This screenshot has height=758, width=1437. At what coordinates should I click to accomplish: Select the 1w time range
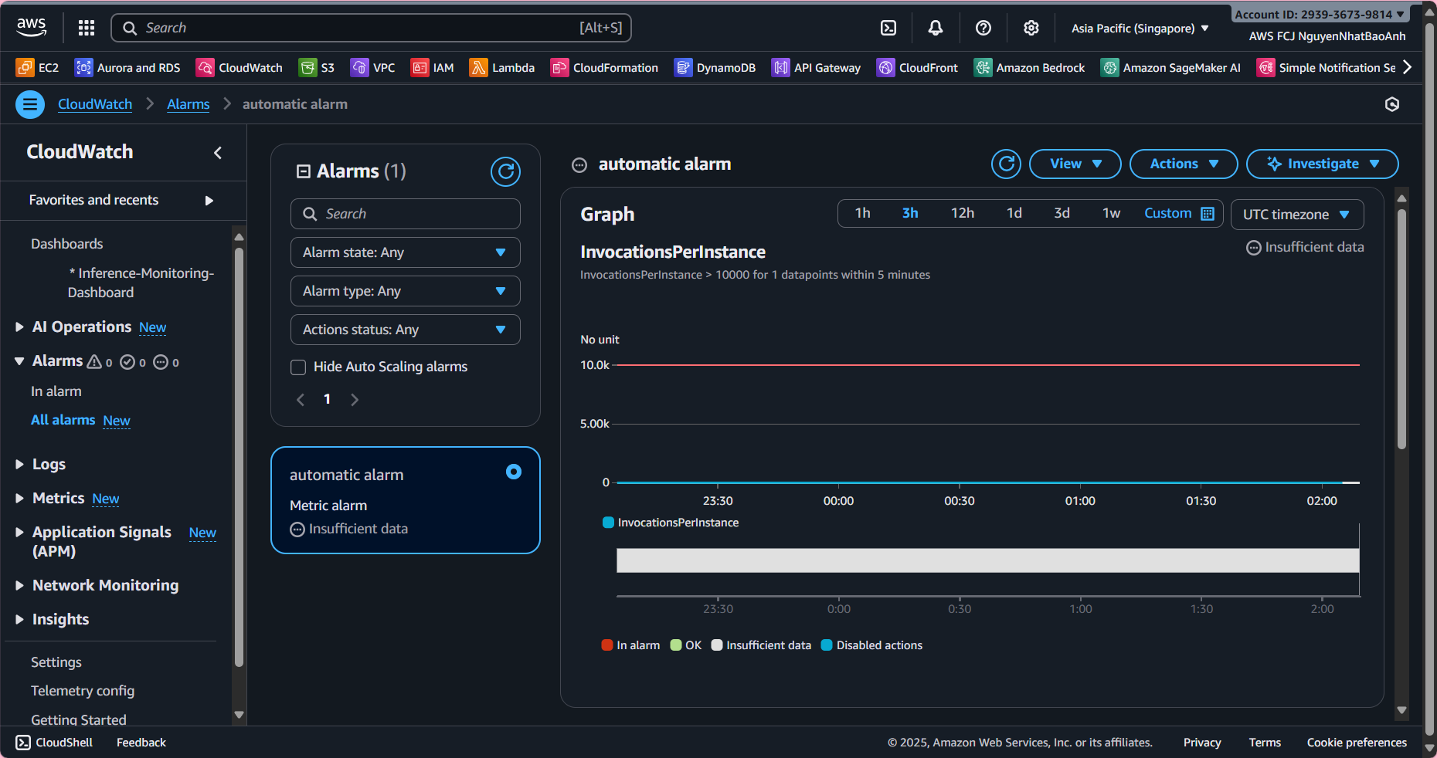[x=1112, y=213]
